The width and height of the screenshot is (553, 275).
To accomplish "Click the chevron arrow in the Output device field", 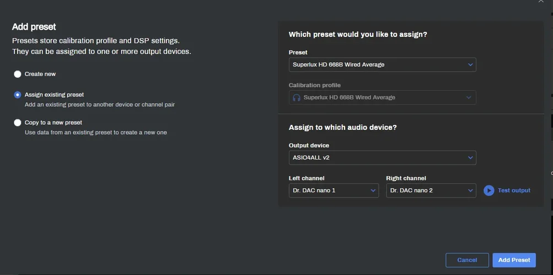I will click(470, 158).
